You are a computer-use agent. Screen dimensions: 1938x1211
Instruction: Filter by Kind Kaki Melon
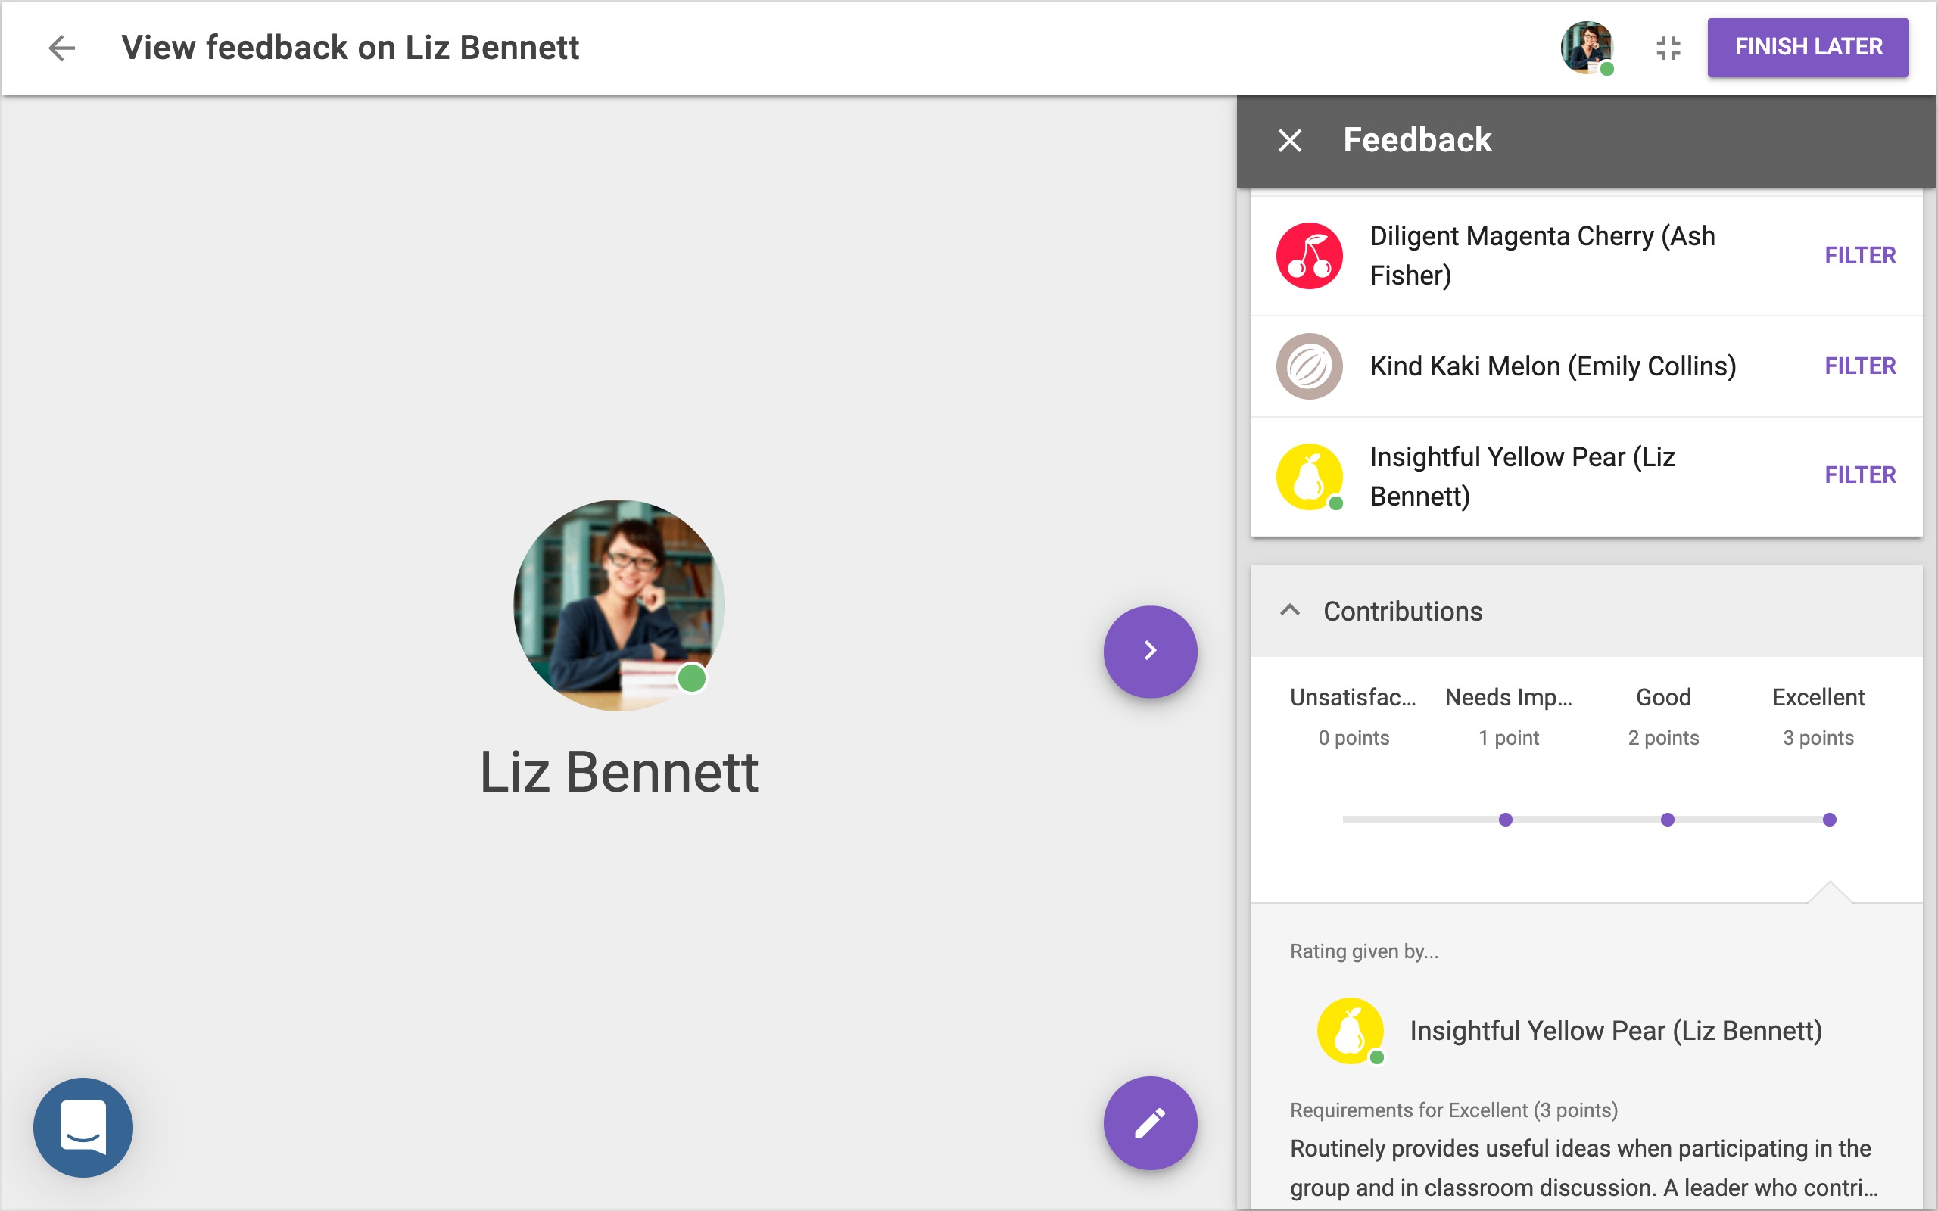[x=1859, y=366]
